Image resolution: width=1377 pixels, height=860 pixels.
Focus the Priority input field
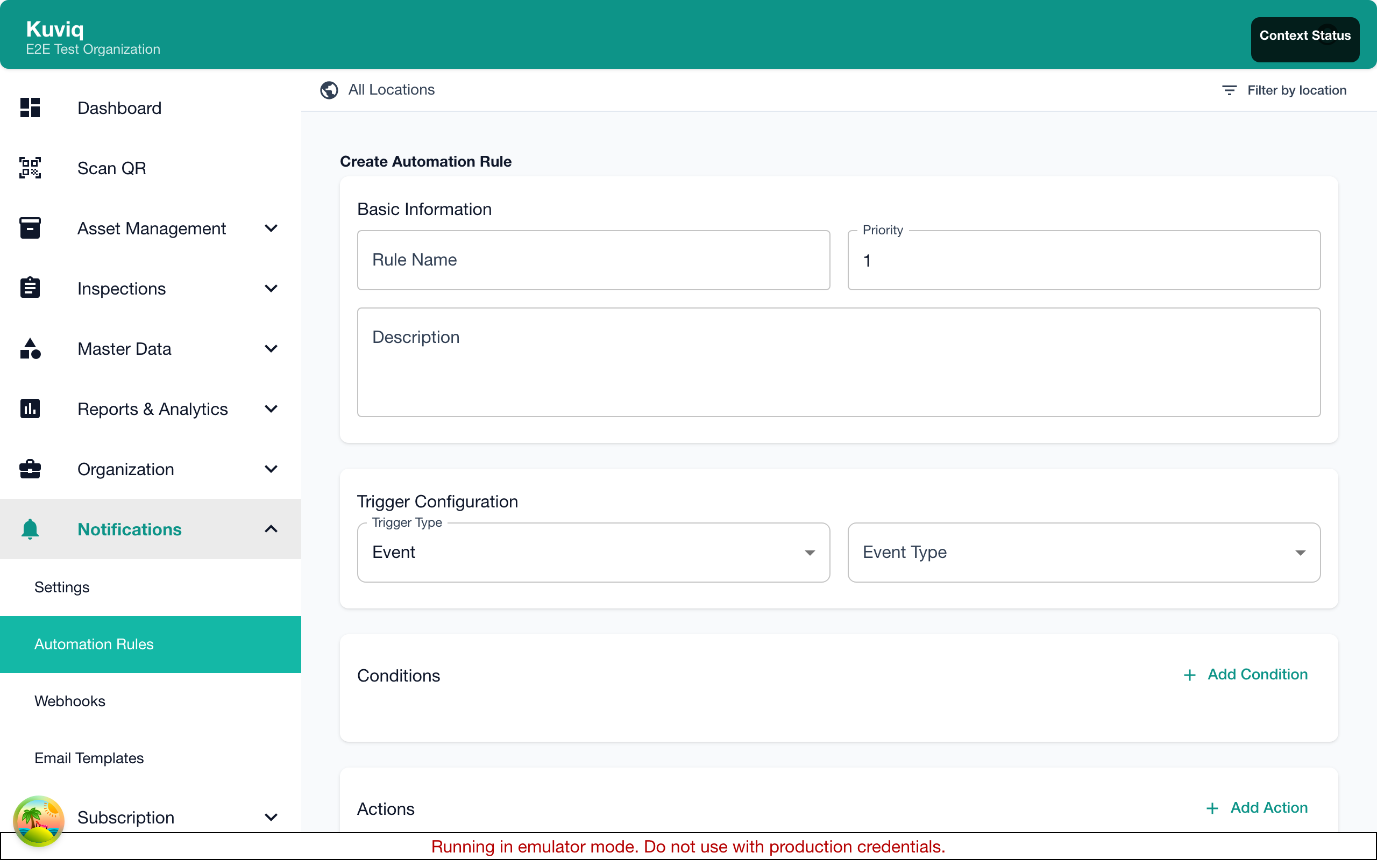click(1084, 260)
